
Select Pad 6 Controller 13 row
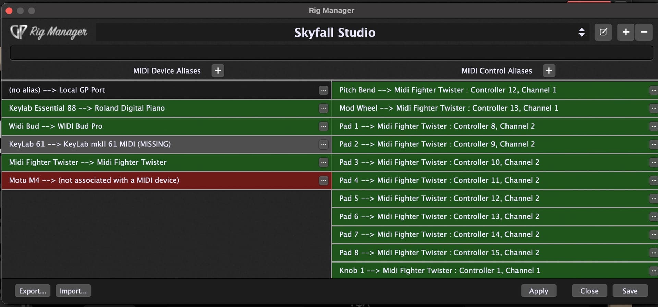pos(495,217)
